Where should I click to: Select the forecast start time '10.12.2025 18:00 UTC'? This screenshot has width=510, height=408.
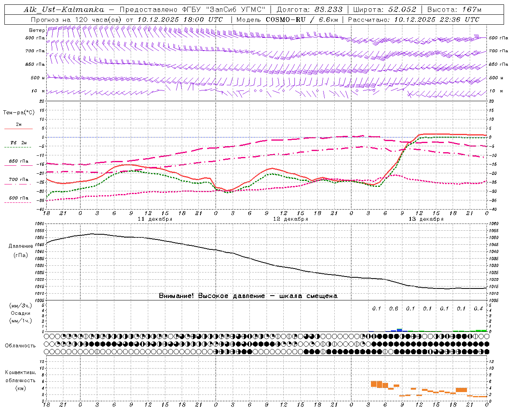click(180, 20)
